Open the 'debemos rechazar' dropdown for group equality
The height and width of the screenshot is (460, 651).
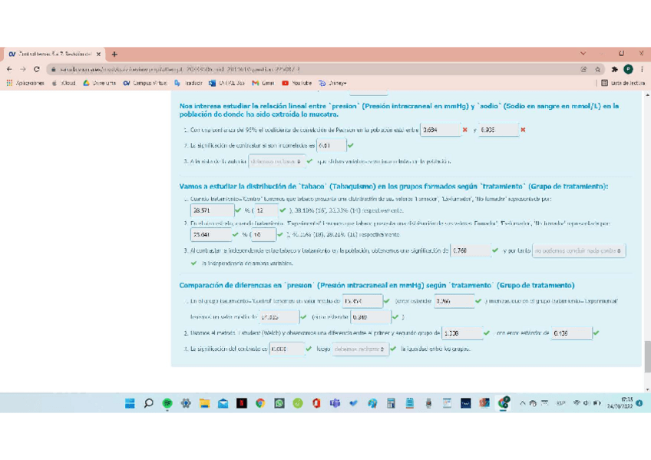coord(361,349)
